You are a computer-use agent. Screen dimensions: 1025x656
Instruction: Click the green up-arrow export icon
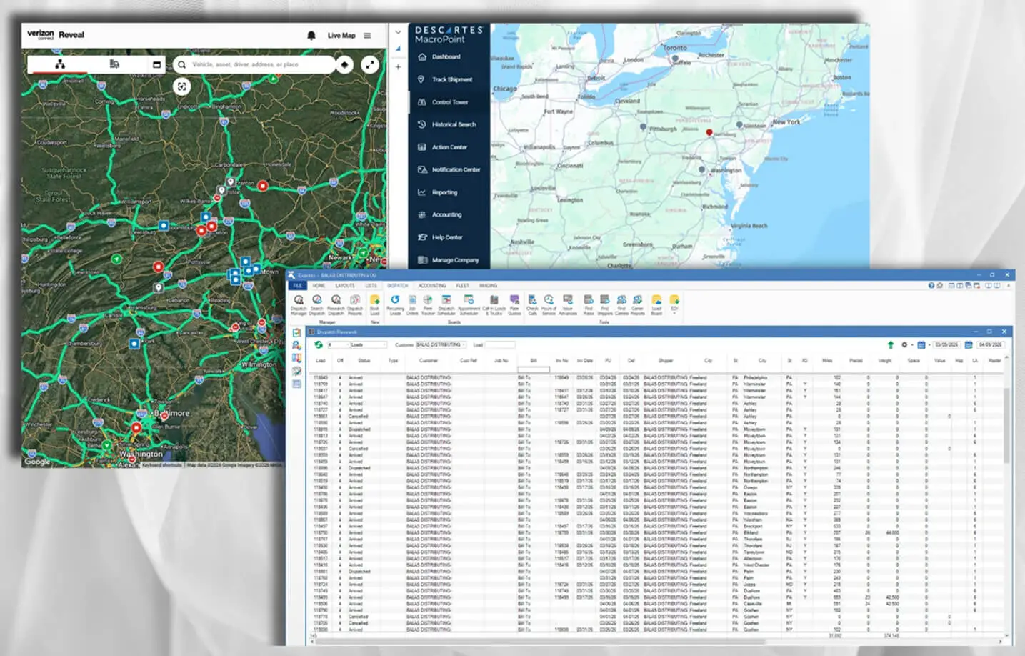(891, 344)
